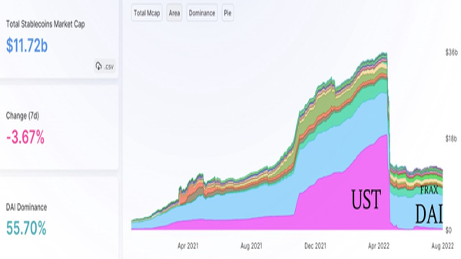Click the "Total Stablecoins Market Cap" label
Screen dimensions: 461x259
45,24
